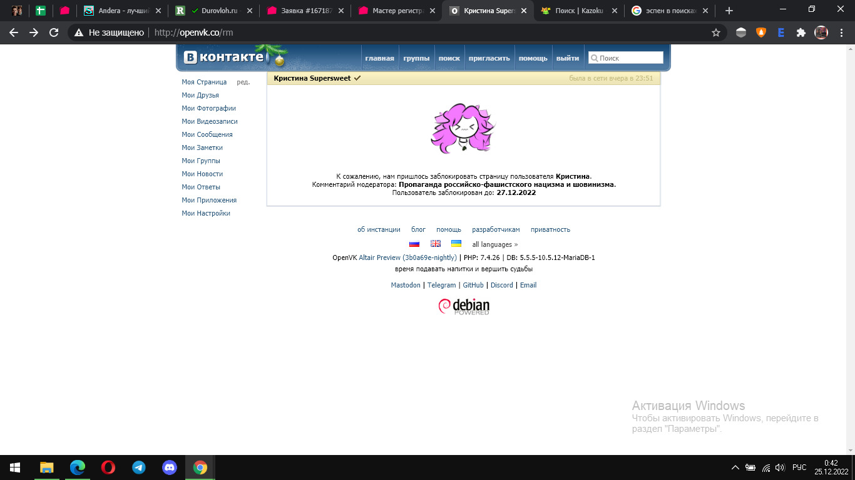
Task: Open the Brave shield extension icon
Action: [x=761, y=32]
